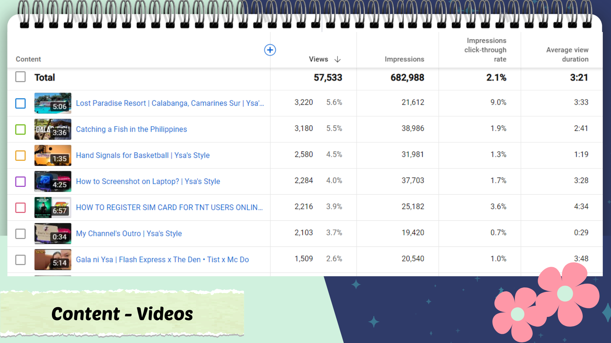Open Lost Paradise Resort video link

[170, 103]
